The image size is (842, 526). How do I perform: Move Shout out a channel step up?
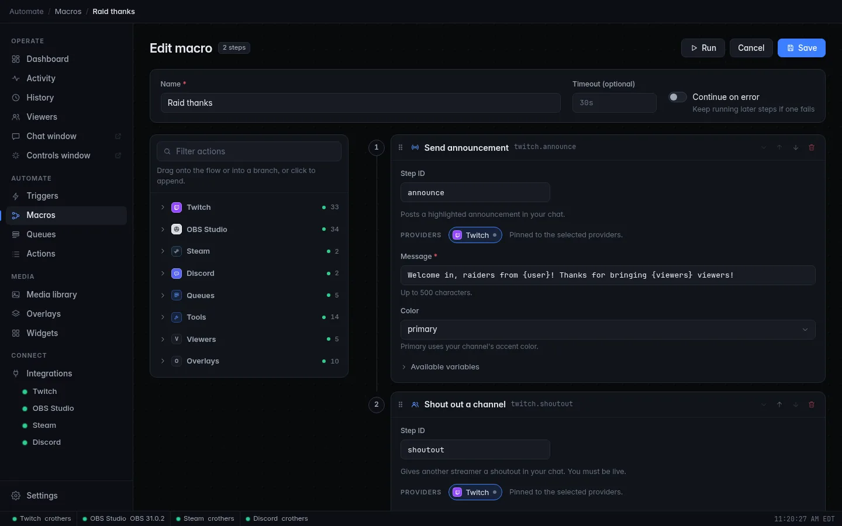click(779, 404)
